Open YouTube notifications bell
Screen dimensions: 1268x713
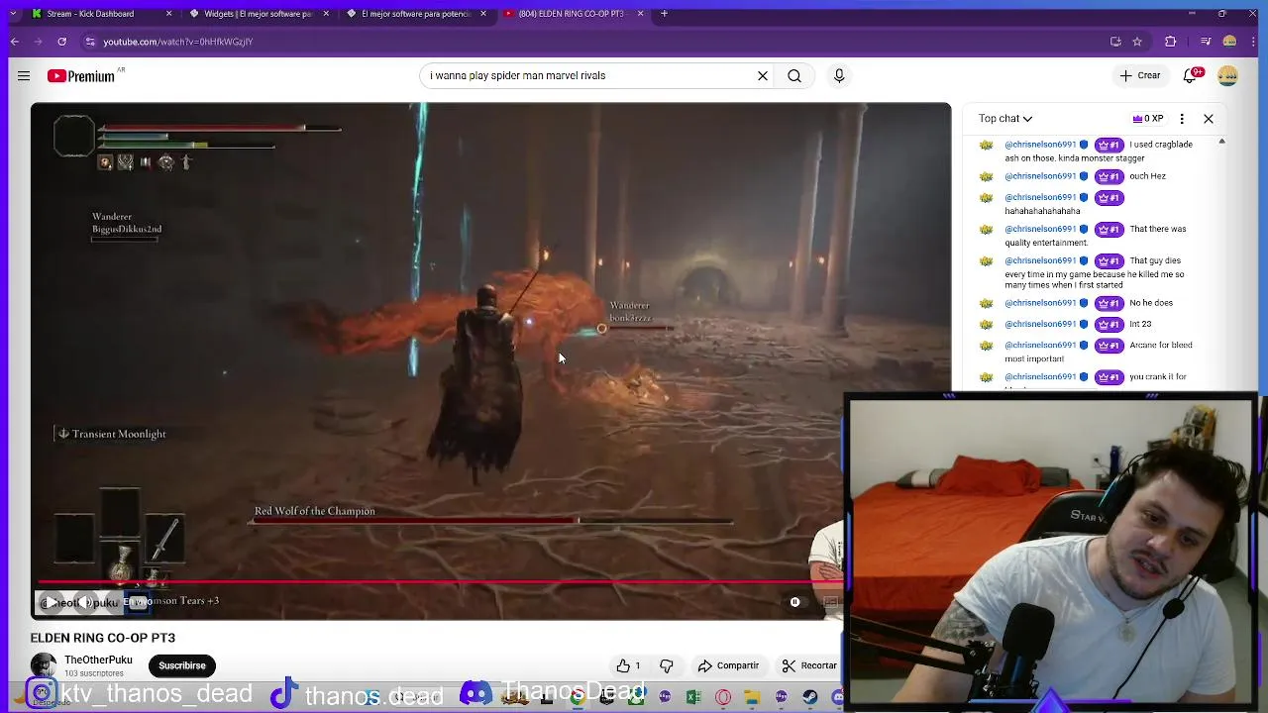coord(1193,75)
